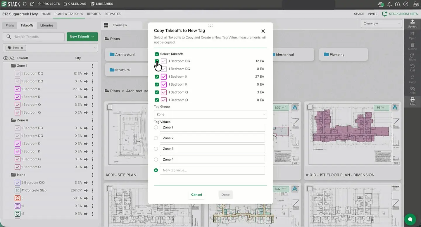421x227 pixels.
Task: Open the help question mark icon
Action: [406, 4]
